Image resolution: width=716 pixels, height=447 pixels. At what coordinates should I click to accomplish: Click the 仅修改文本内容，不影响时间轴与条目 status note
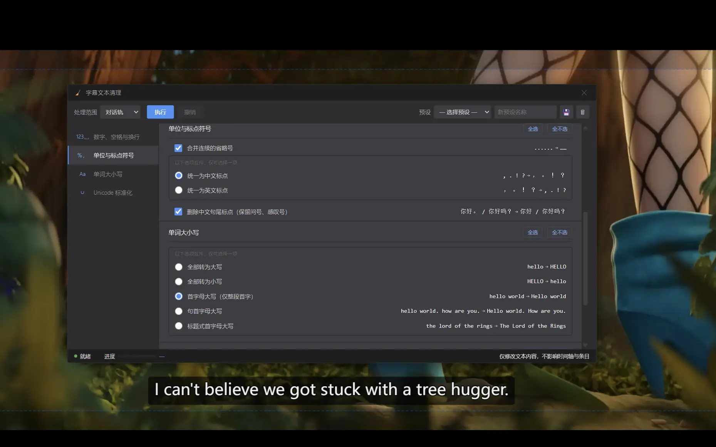tap(544, 357)
